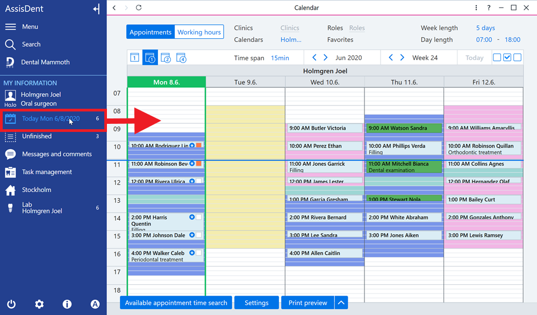
Task: Change day start time 07:00
Action: coord(484,39)
